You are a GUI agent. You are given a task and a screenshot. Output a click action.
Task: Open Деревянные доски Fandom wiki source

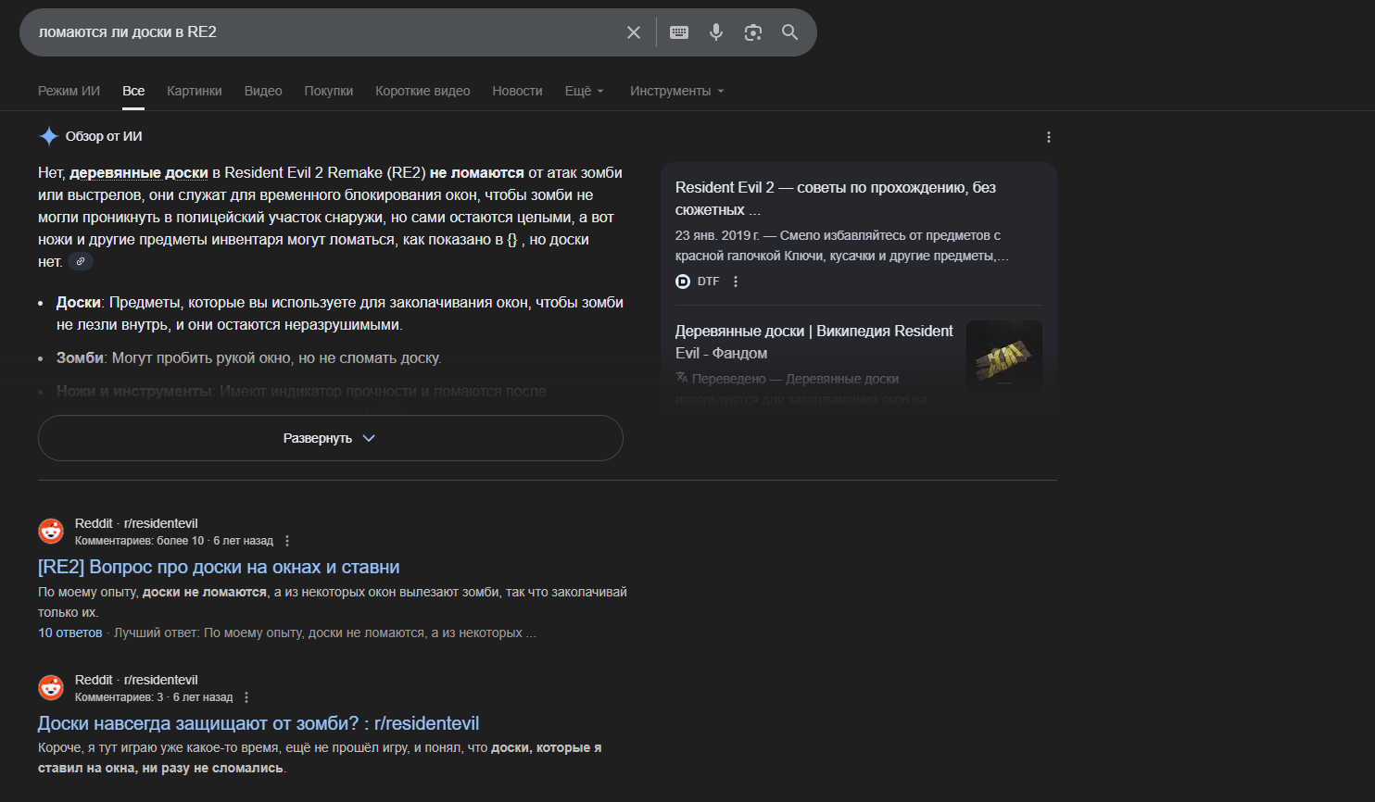(x=814, y=342)
